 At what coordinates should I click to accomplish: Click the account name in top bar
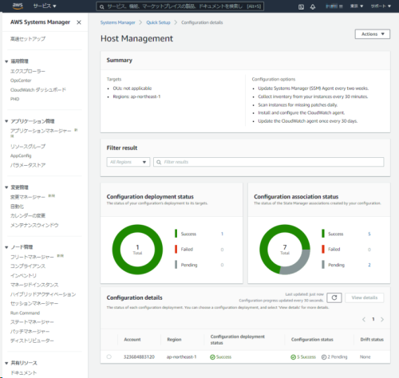[x=334, y=6]
